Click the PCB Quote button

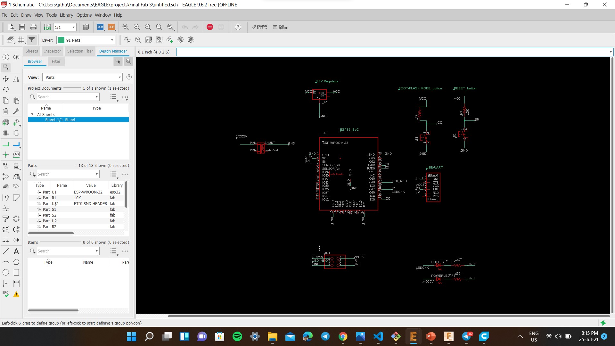click(281, 27)
